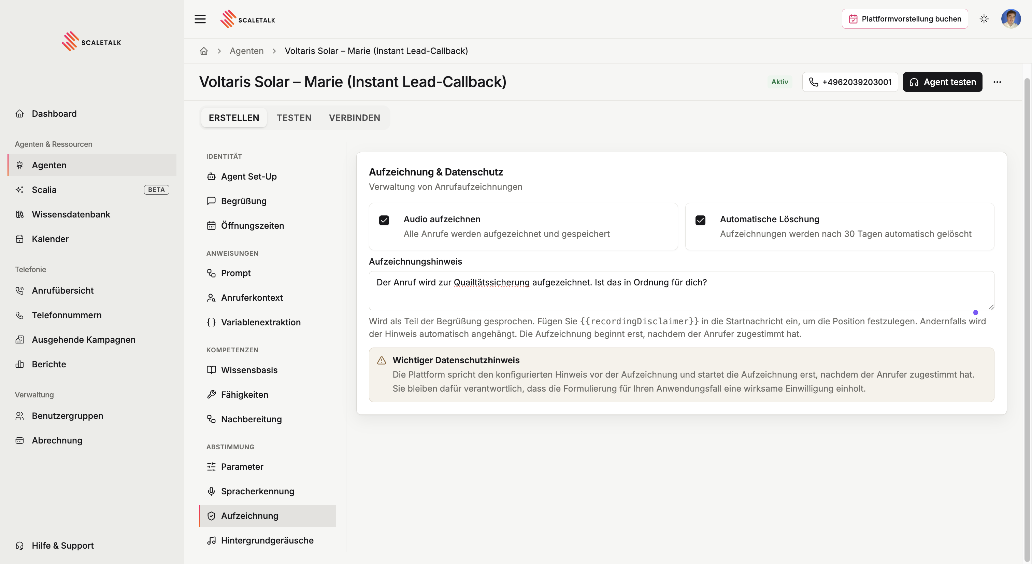The image size is (1032, 564).
Task: Click the 'Aufzeichnung & Datenschutz' heading
Action: click(436, 172)
